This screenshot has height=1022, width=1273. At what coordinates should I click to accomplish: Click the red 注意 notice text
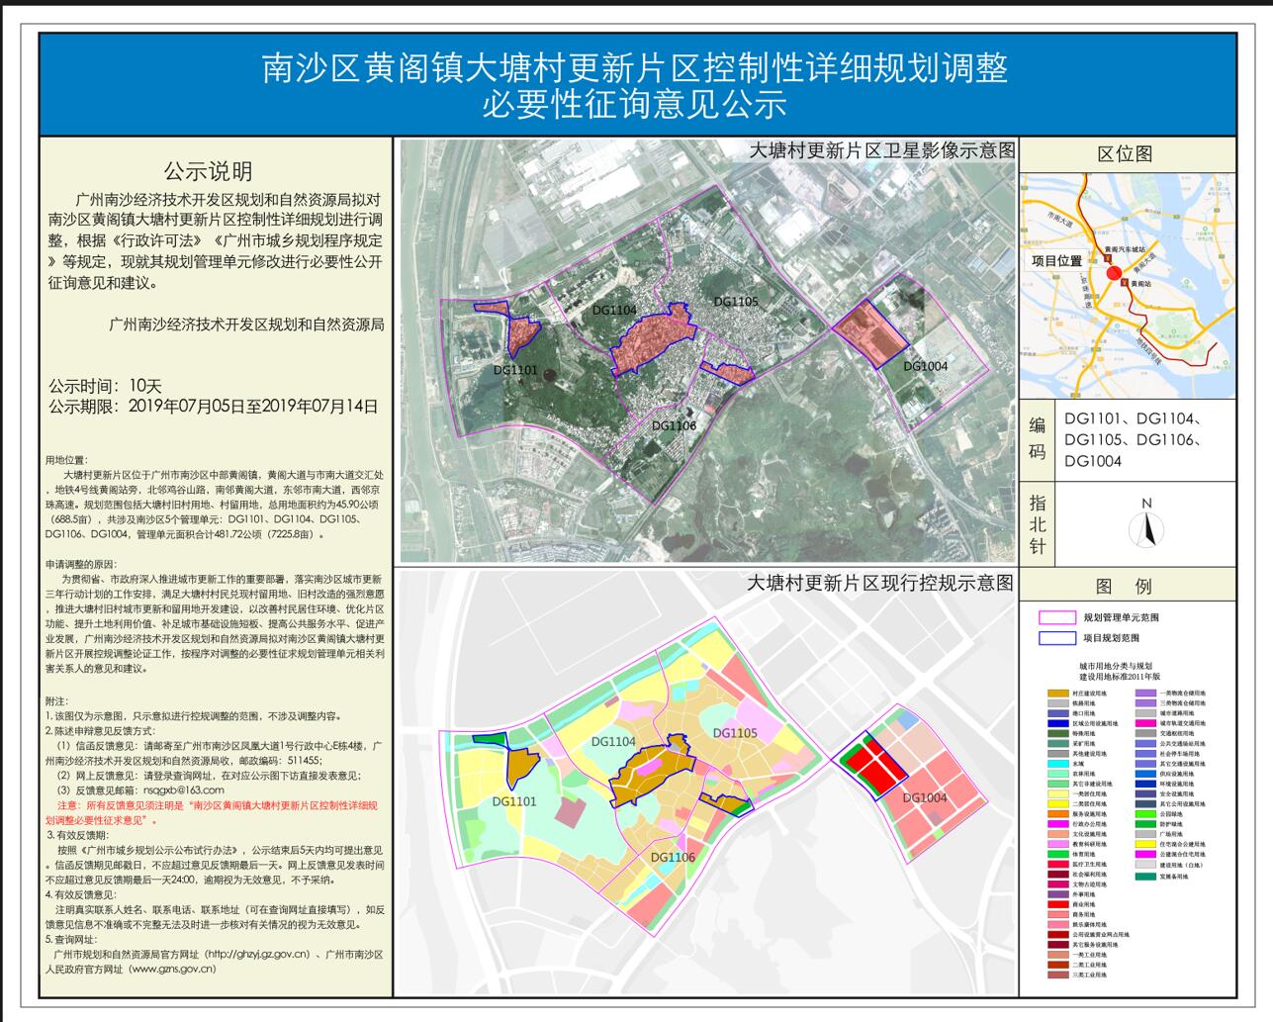tap(212, 813)
